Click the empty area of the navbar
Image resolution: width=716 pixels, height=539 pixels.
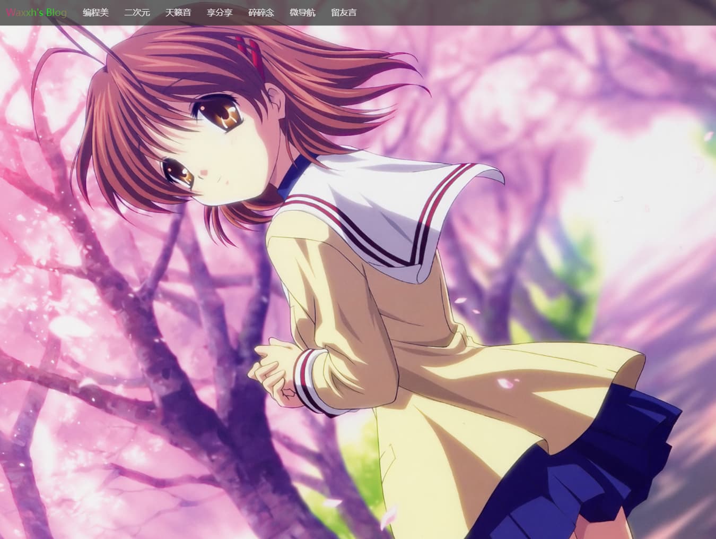[x=530, y=12]
